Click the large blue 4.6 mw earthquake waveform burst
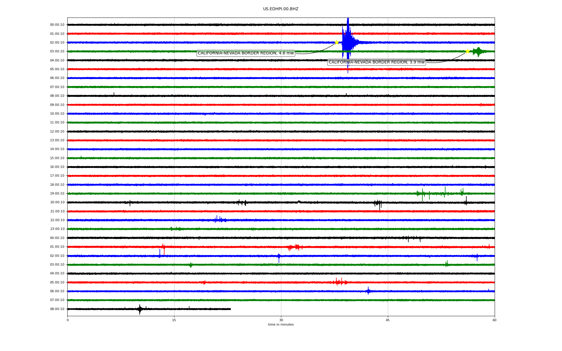 click(348, 42)
